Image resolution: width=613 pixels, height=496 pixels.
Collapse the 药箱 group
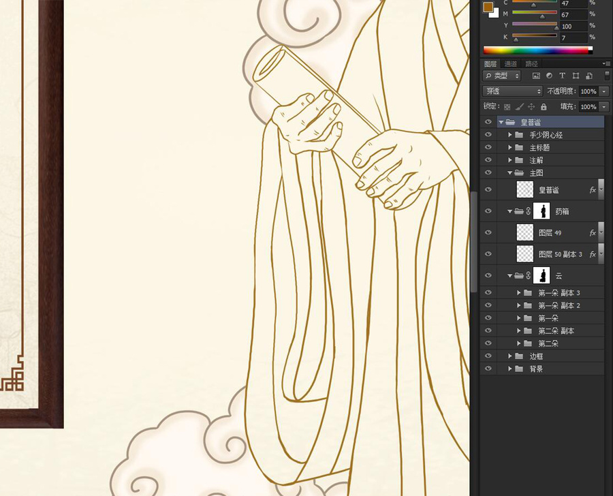coord(509,211)
